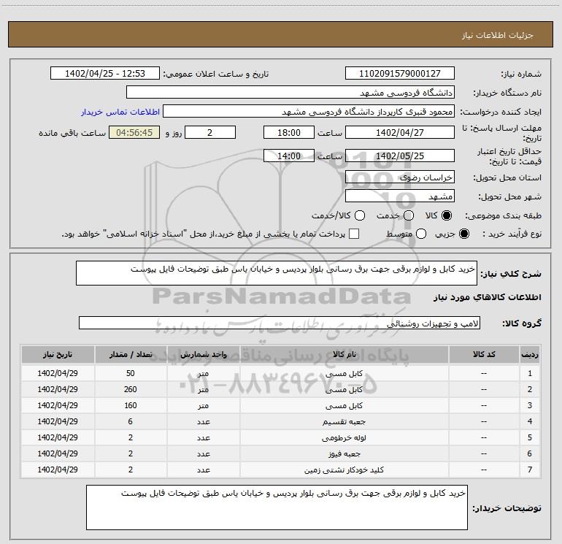This screenshot has height=544, width=562.
Task: Click the جعبه تقسیم item name
Action: point(344,422)
